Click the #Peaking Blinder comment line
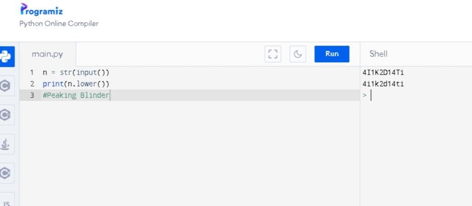 pyautogui.click(x=76, y=95)
